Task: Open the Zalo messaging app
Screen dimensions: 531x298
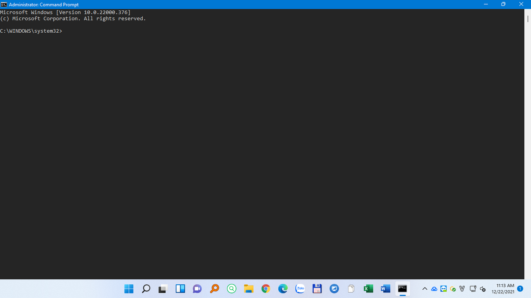Action: point(300,288)
